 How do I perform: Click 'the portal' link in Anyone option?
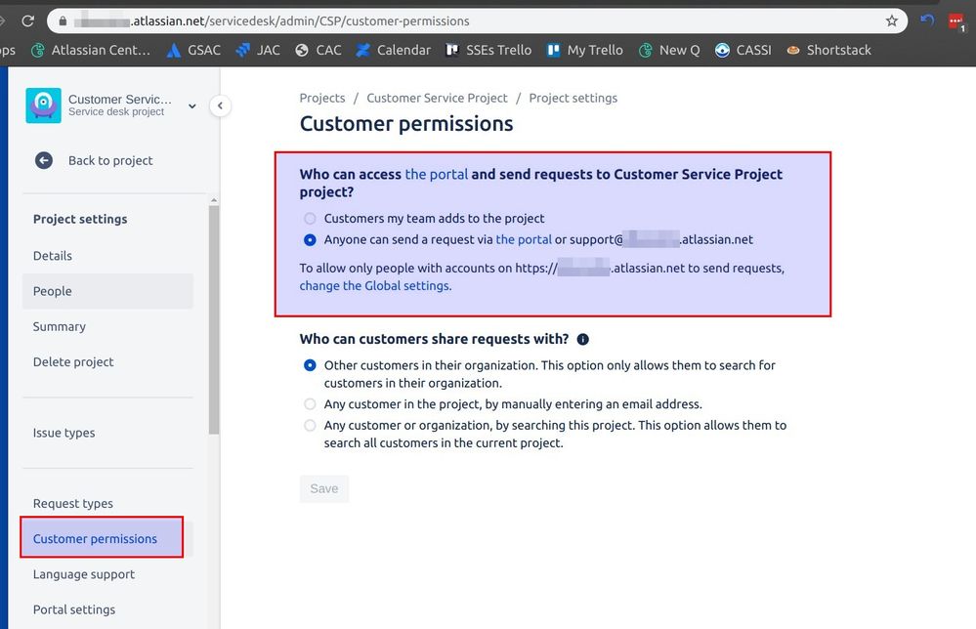524,239
